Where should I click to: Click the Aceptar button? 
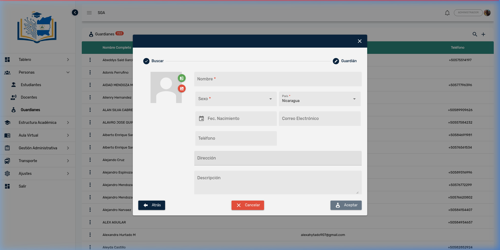click(x=346, y=205)
